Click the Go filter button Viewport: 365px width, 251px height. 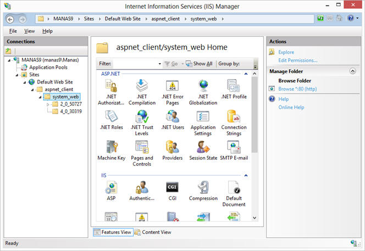click(171, 64)
